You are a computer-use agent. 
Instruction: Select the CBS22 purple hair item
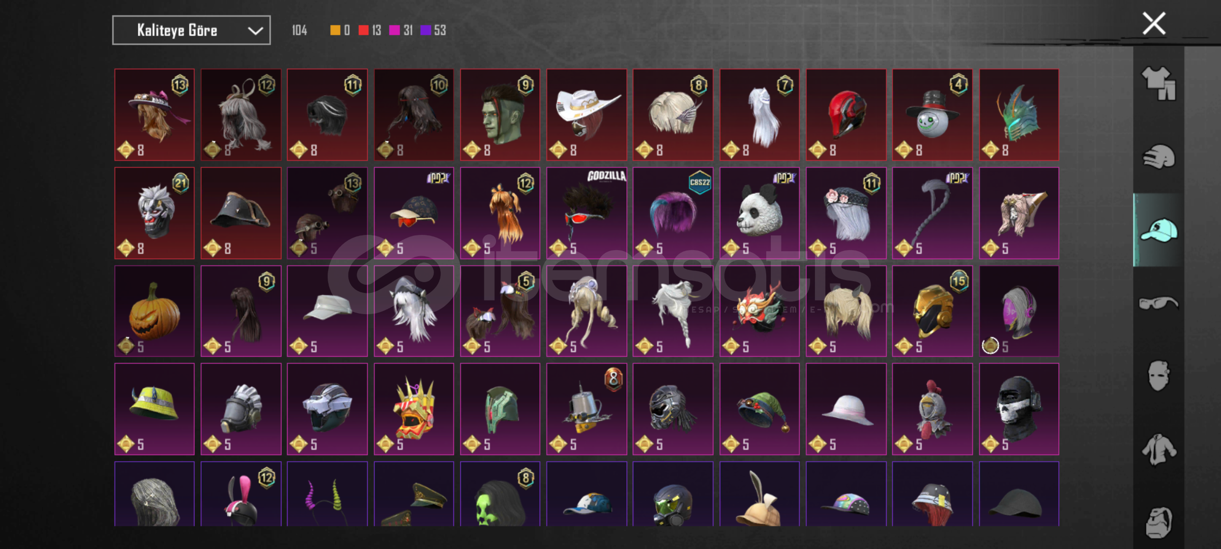coord(673,213)
